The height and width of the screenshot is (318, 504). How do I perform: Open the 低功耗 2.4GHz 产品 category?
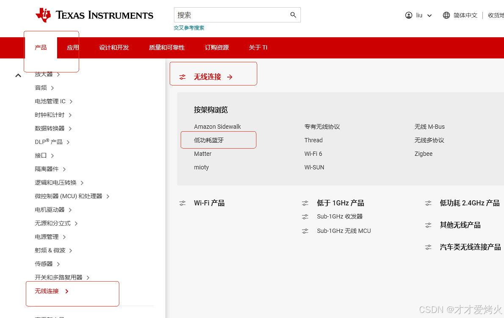coord(470,203)
